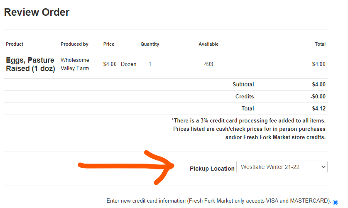This screenshot has height=208, width=348.
Task: Click the Available column header
Action: pyautogui.click(x=208, y=44)
